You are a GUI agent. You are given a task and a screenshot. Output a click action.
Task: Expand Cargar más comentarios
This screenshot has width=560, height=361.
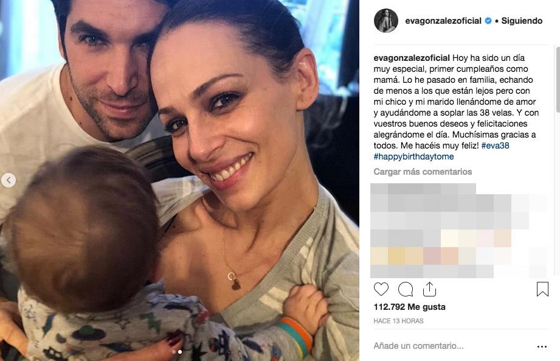pos(423,172)
